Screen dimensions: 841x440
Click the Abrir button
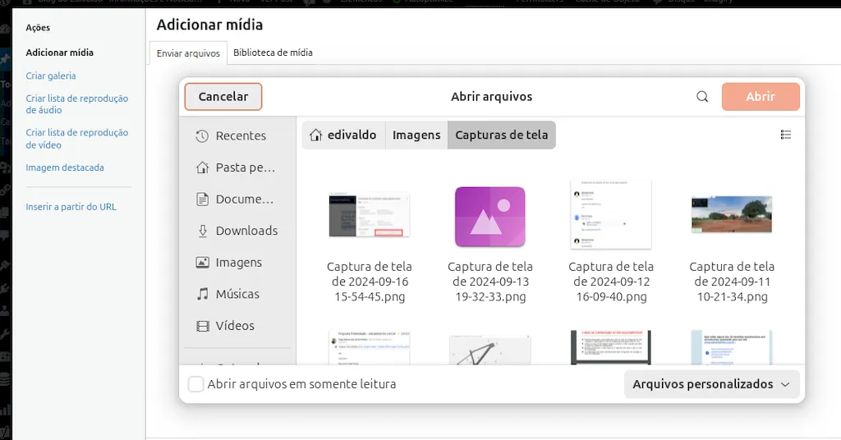(x=761, y=97)
